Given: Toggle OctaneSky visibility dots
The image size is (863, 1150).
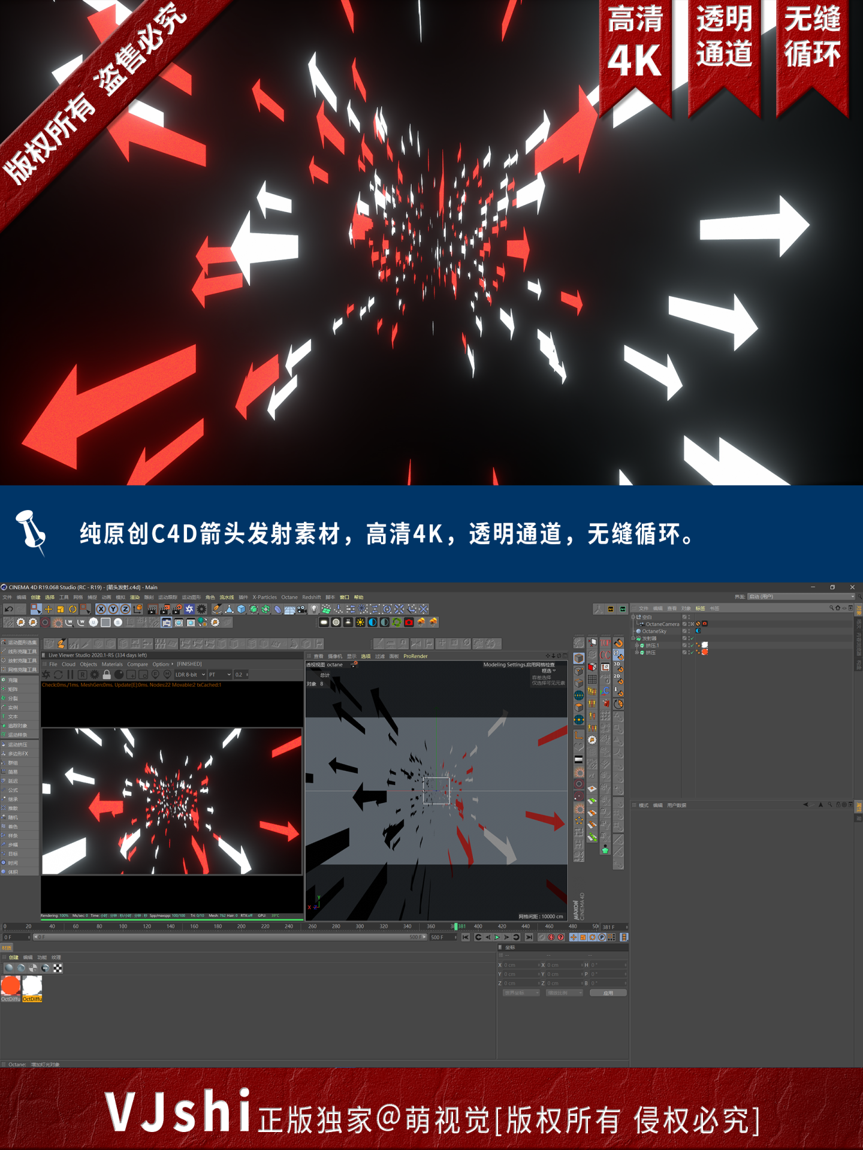Looking at the screenshot, I should [689, 631].
